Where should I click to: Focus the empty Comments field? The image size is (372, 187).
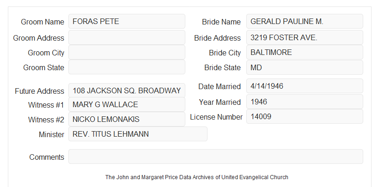[x=216, y=157]
